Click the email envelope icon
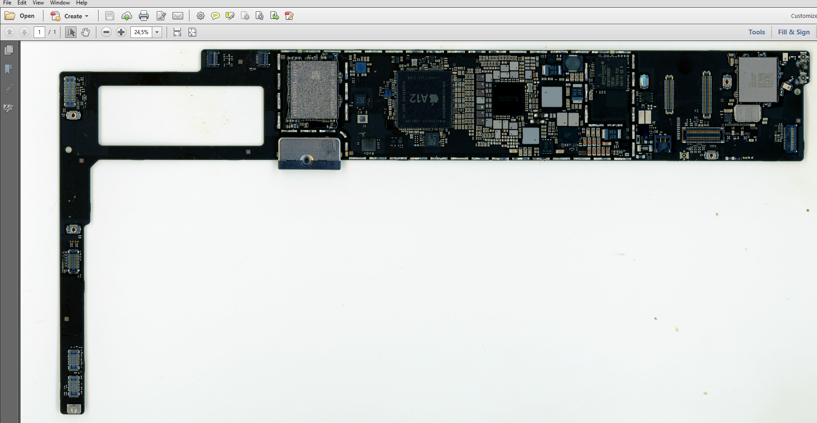 pyautogui.click(x=178, y=16)
